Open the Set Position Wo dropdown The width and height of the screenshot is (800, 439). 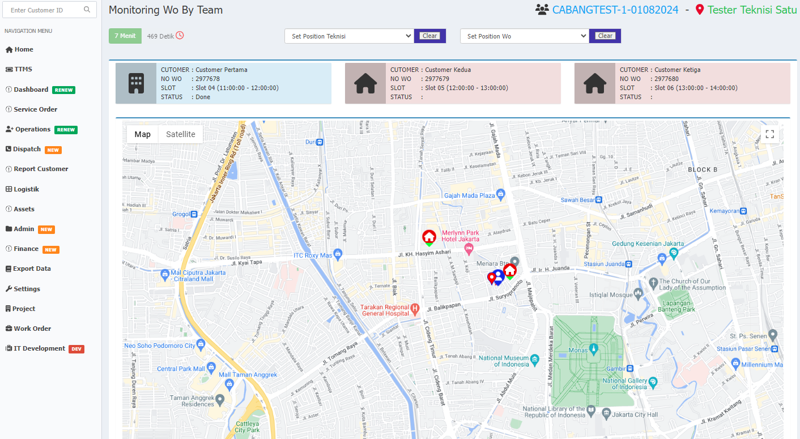524,35
